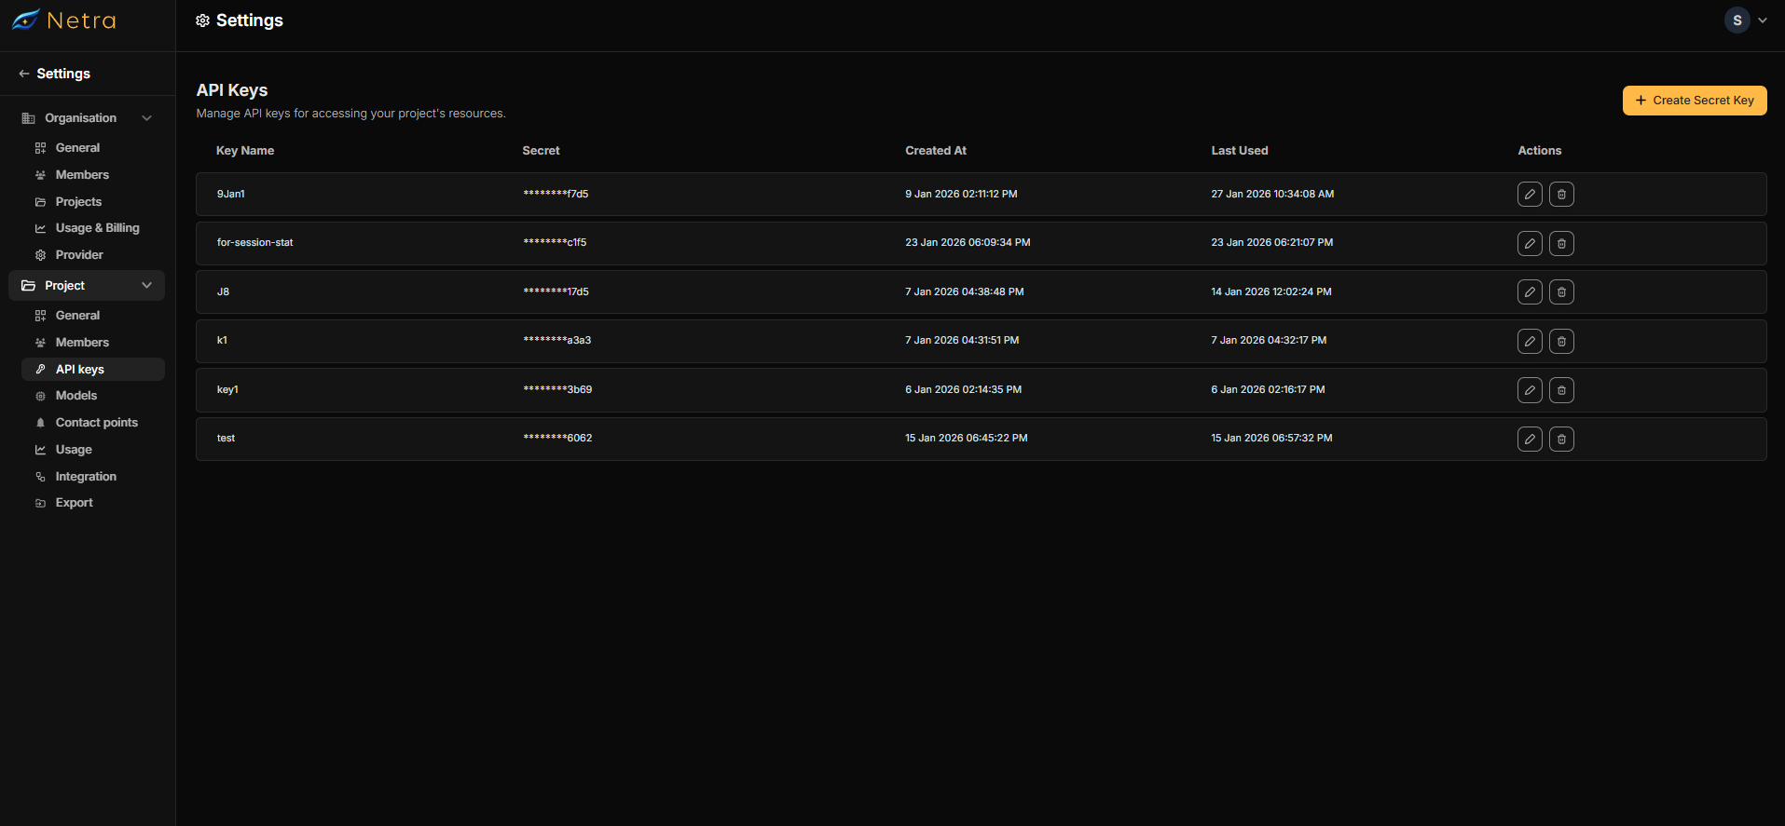This screenshot has width=1785, height=826.
Task: Click last used 27 Jan 2026 10:34:08 AM
Action: pyautogui.click(x=1272, y=194)
